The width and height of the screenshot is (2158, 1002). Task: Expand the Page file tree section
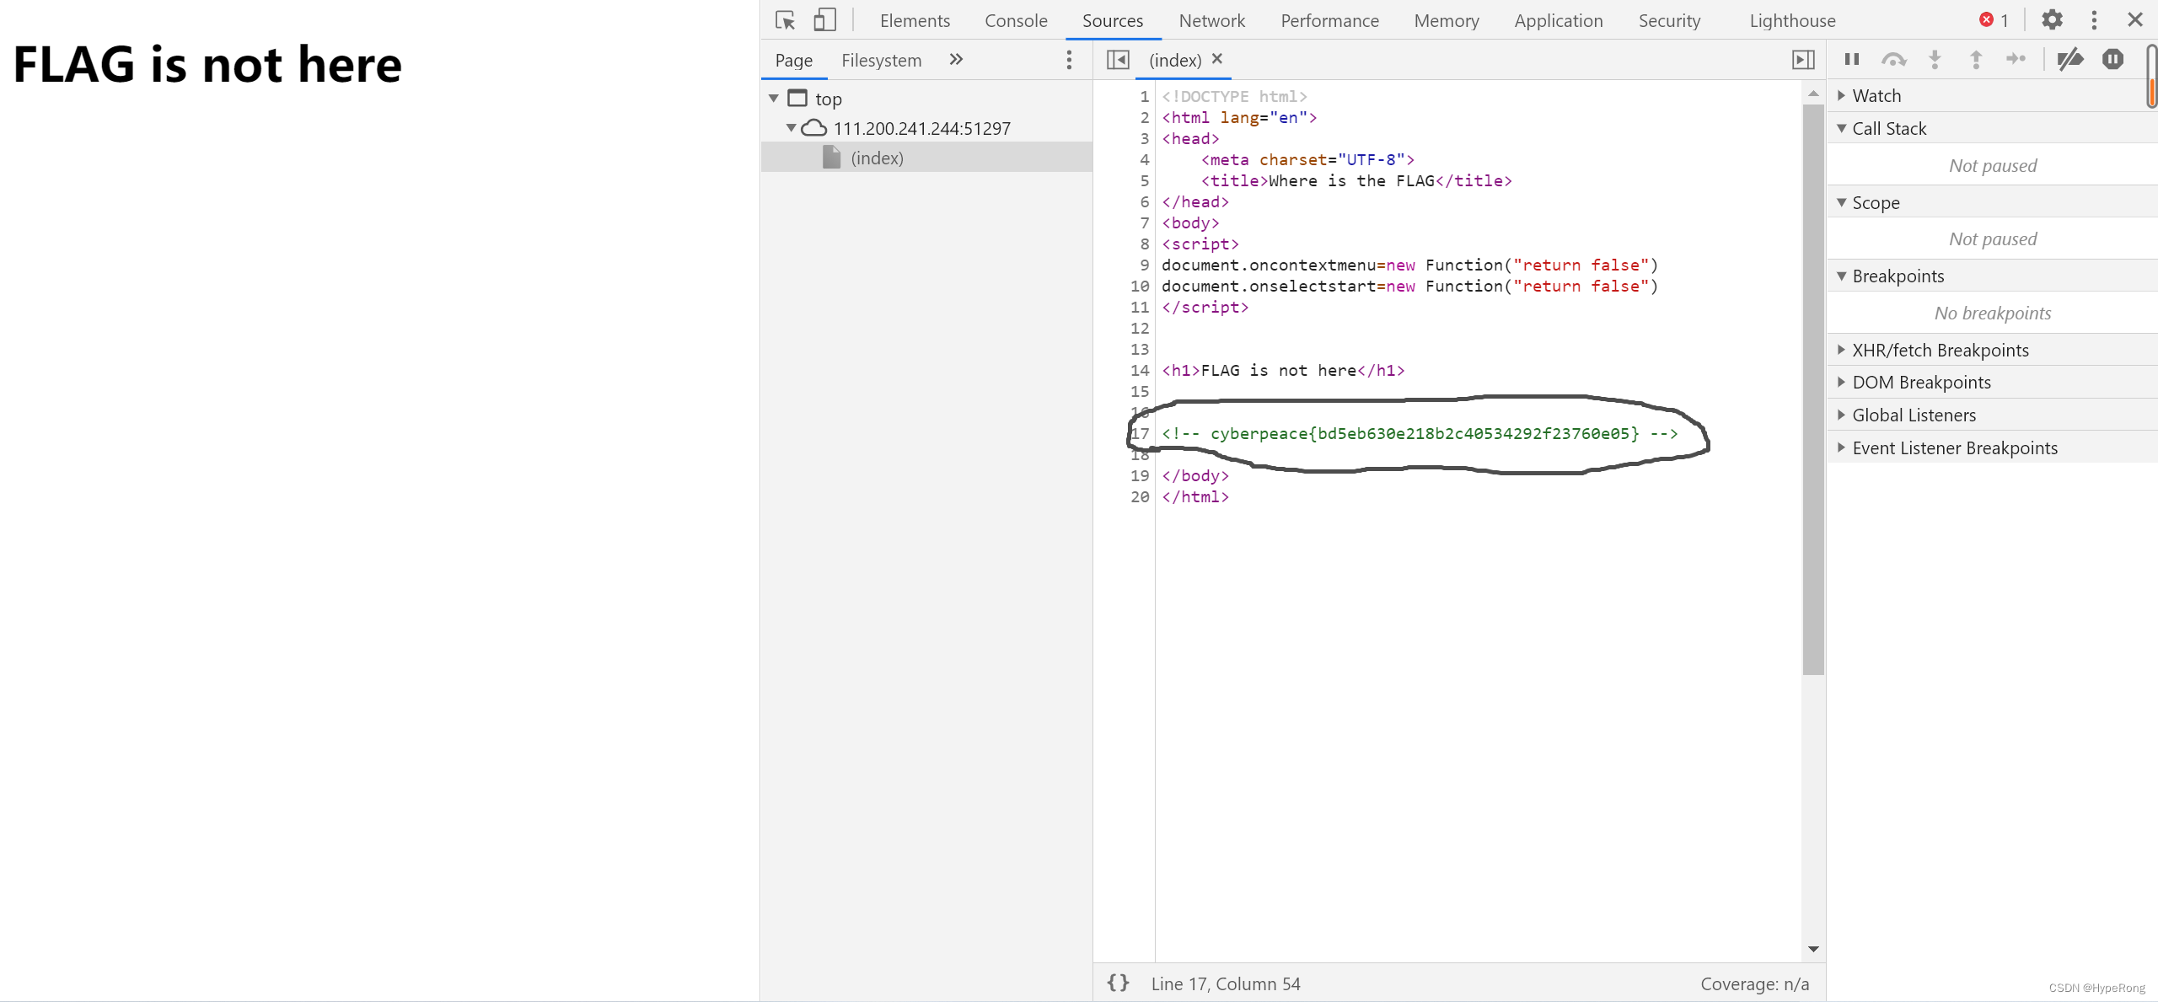point(774,99)
